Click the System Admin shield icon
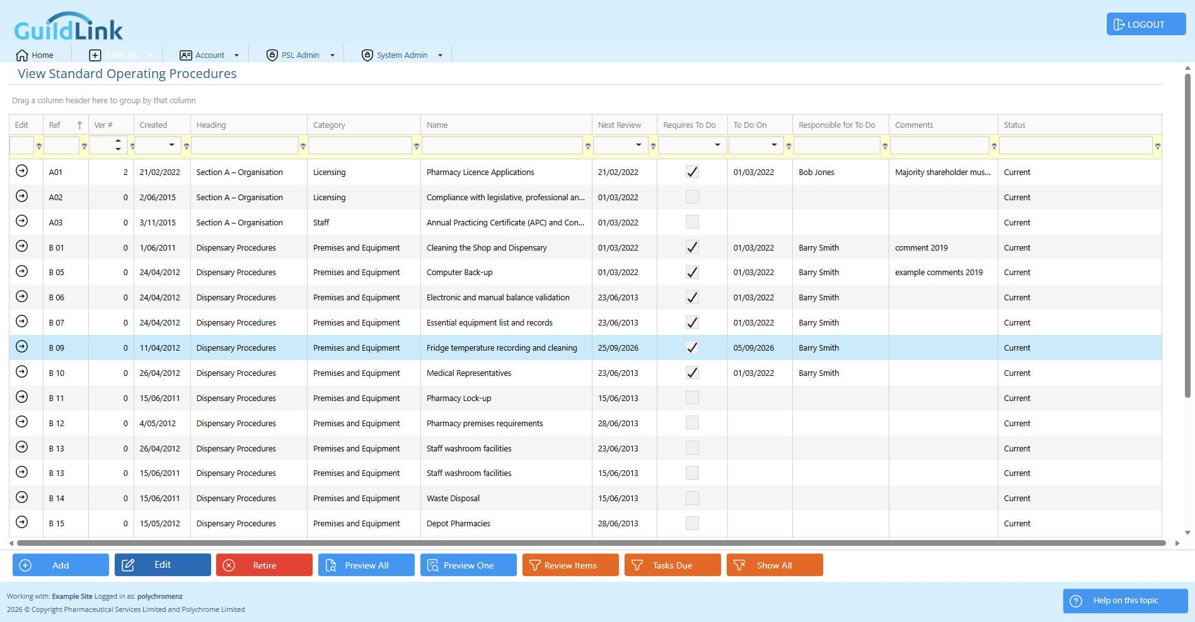The image size is (1195, 622). pyautogui.click(x=367, y=55)
